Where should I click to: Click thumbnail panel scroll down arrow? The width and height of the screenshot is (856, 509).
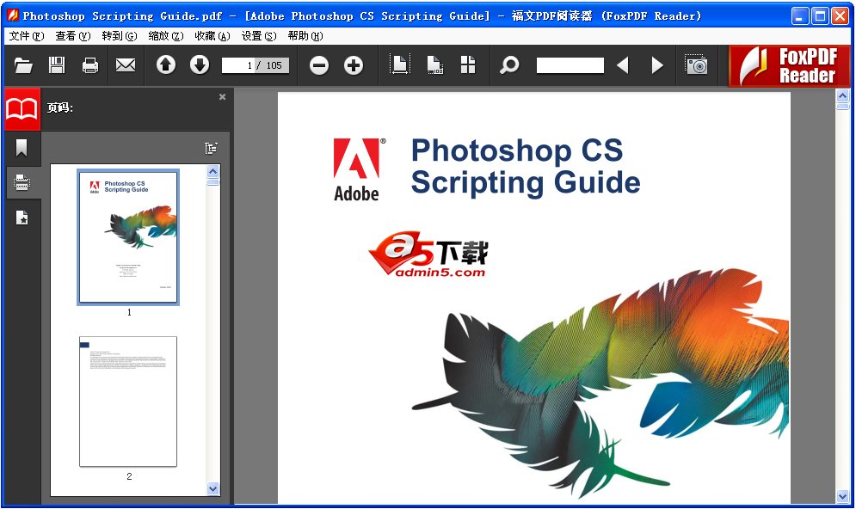click(212, 489)
